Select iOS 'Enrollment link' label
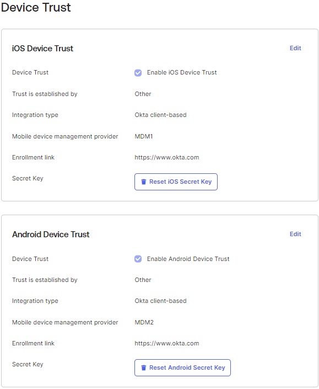Screen dimensions: 319x389 [33, 158]
